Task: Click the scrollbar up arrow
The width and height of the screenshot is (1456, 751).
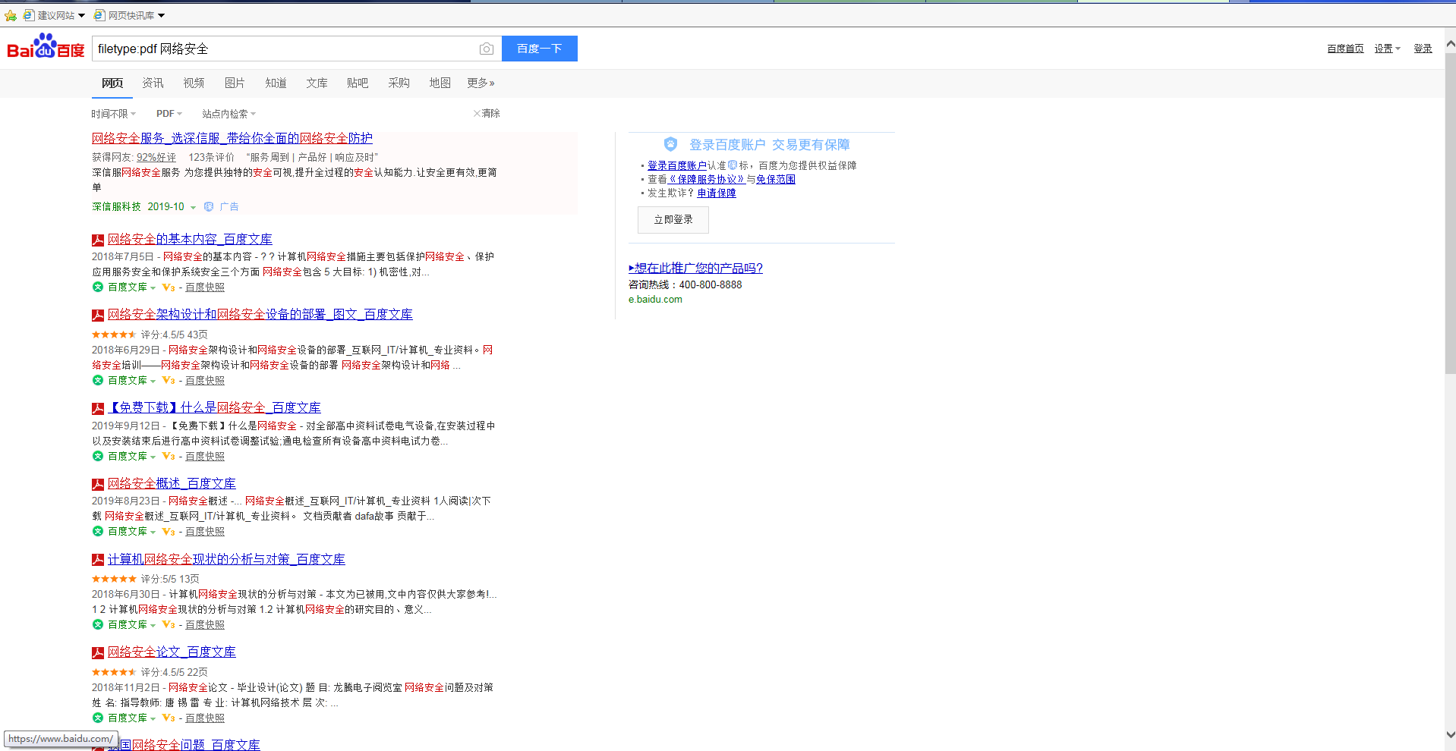Action: click(1450, 44)
